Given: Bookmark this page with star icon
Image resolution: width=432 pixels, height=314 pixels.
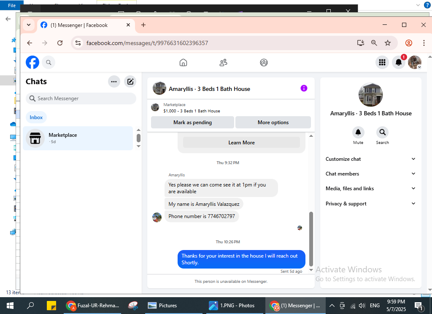Looking at the screenshot, I should pyautogui.click(x=388, y=43).
